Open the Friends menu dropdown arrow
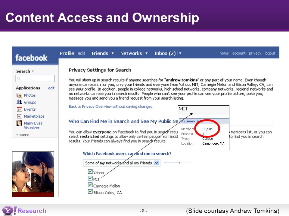289x216 pixels. (113, 53)
